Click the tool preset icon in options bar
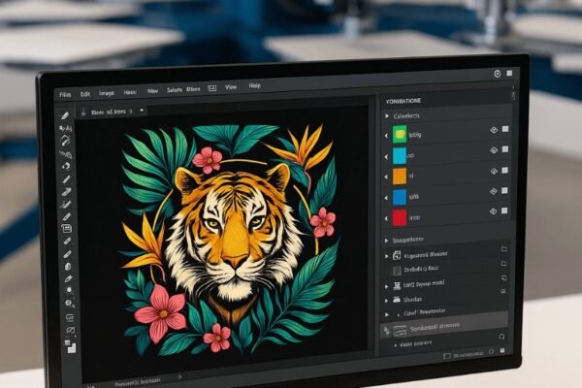This screenshot has height=388, width=582. click(83, 112)
